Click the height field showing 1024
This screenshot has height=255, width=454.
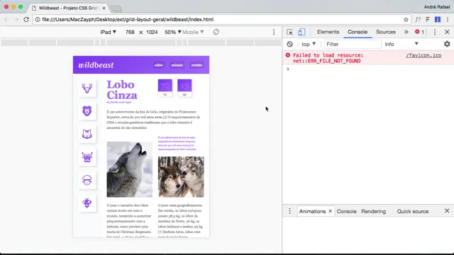(x=152, y=32)
